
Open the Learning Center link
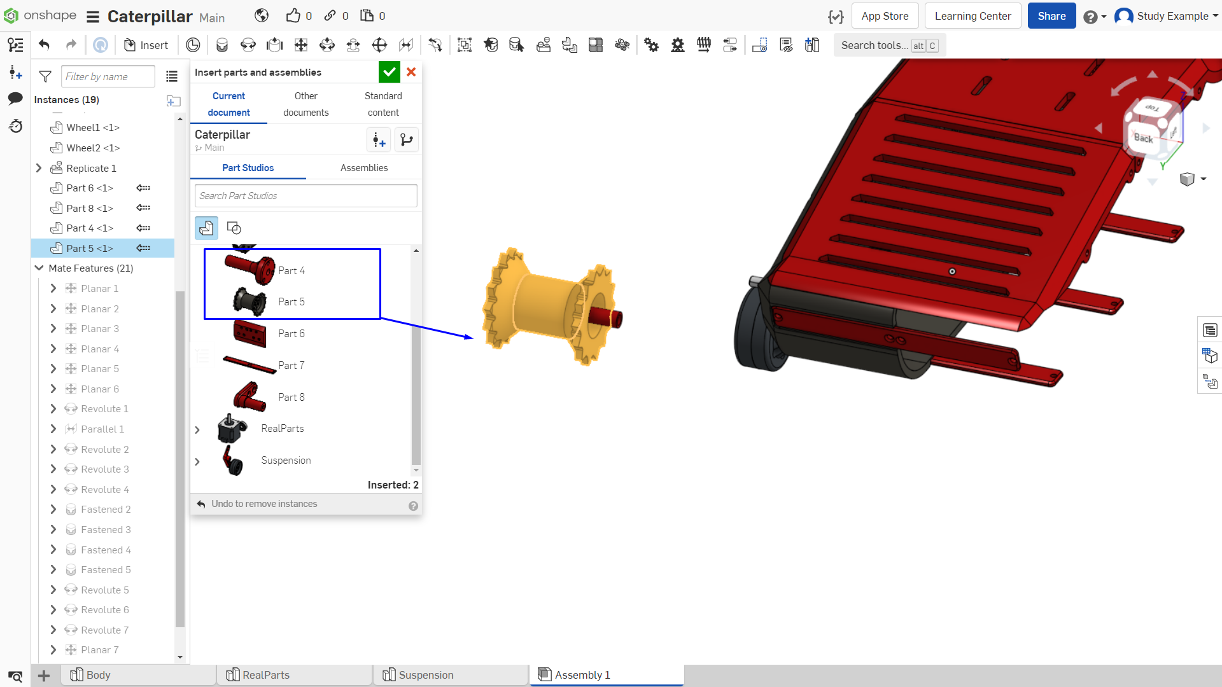[x=973, y=16]
